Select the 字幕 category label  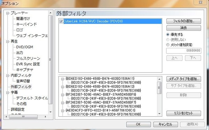14,92
